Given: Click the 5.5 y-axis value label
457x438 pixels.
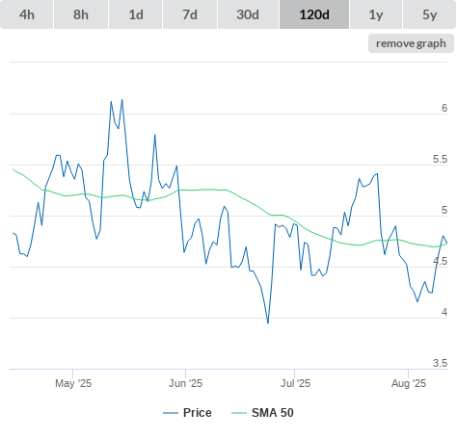Looking at the screenshot, I should 440,159.
